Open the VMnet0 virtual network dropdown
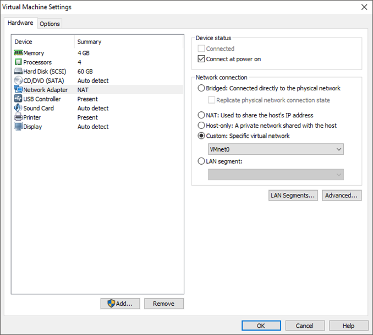 [x=276, y=149]
